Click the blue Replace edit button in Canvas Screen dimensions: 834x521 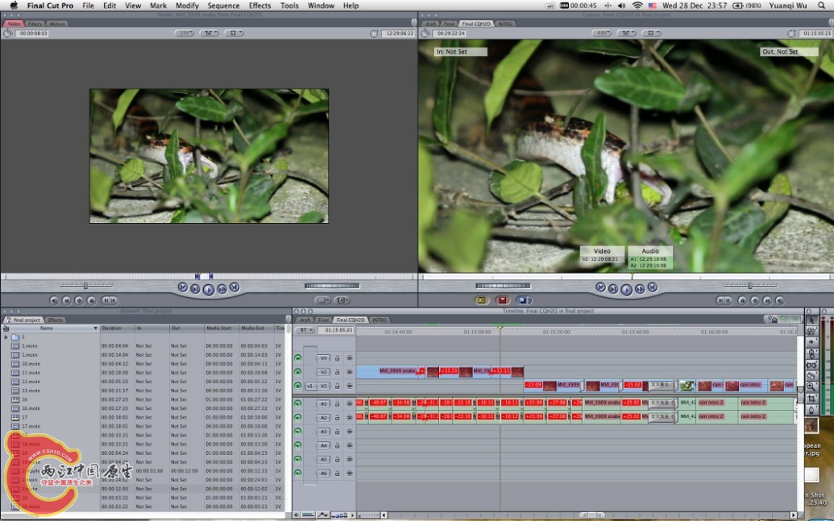pyautogui.click(x=524, y=300)
